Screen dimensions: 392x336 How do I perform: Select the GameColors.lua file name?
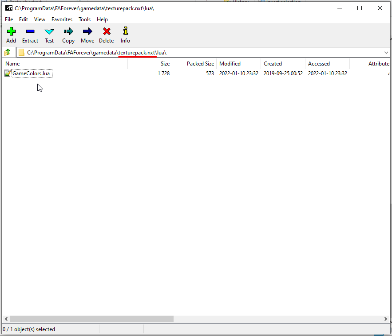point(31,73)
